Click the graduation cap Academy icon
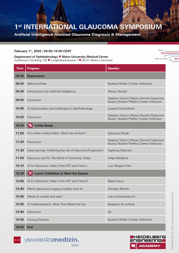 (x=133, y=246)
